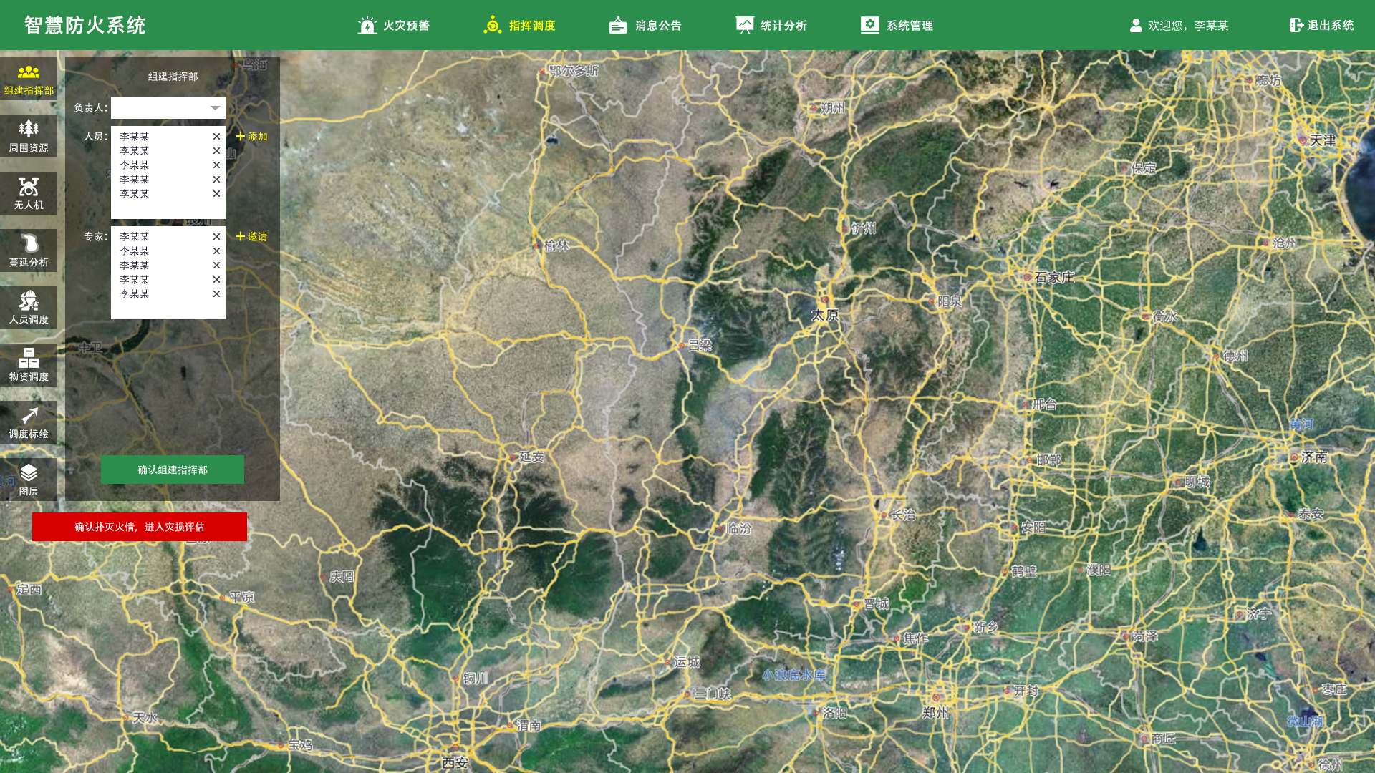Viewport: 1375px width, 773px height.
Task: Select the 无人机 drone icon
Action: (x=29, y=193)
